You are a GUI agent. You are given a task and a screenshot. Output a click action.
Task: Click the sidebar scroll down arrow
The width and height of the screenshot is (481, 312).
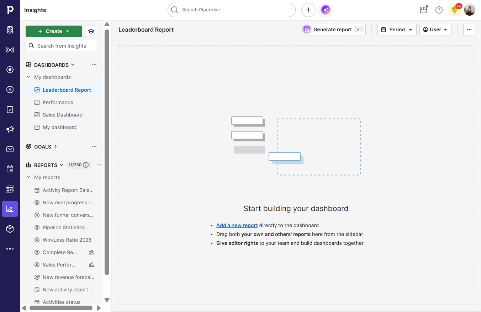107,300
